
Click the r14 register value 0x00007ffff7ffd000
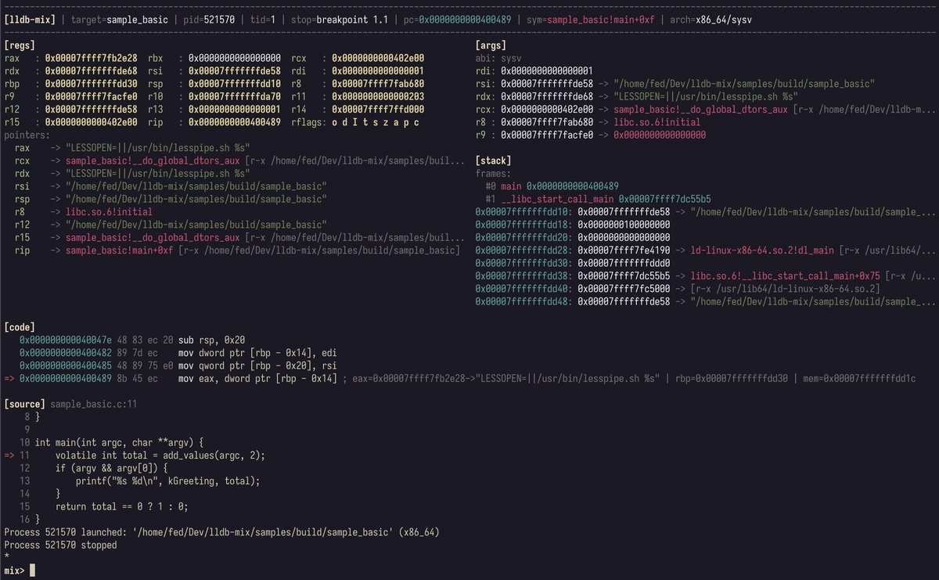coord(378,110)
